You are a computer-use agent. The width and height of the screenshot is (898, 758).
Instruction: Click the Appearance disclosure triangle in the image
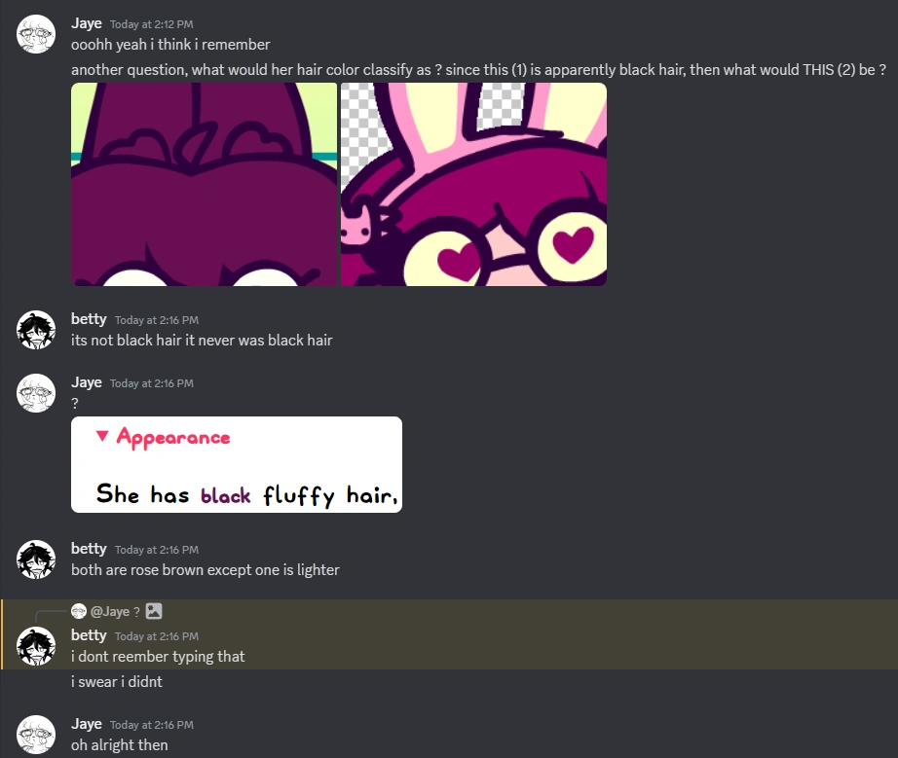(x=102, y=436)
